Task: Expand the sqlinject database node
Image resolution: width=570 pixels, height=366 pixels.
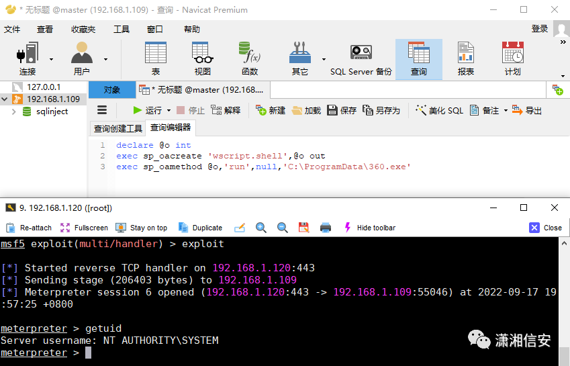Action: (14, 111)
